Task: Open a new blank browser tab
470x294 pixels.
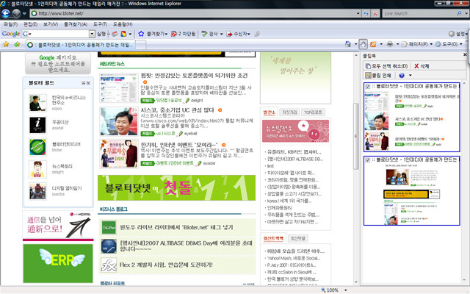Action: pos(141,45)
